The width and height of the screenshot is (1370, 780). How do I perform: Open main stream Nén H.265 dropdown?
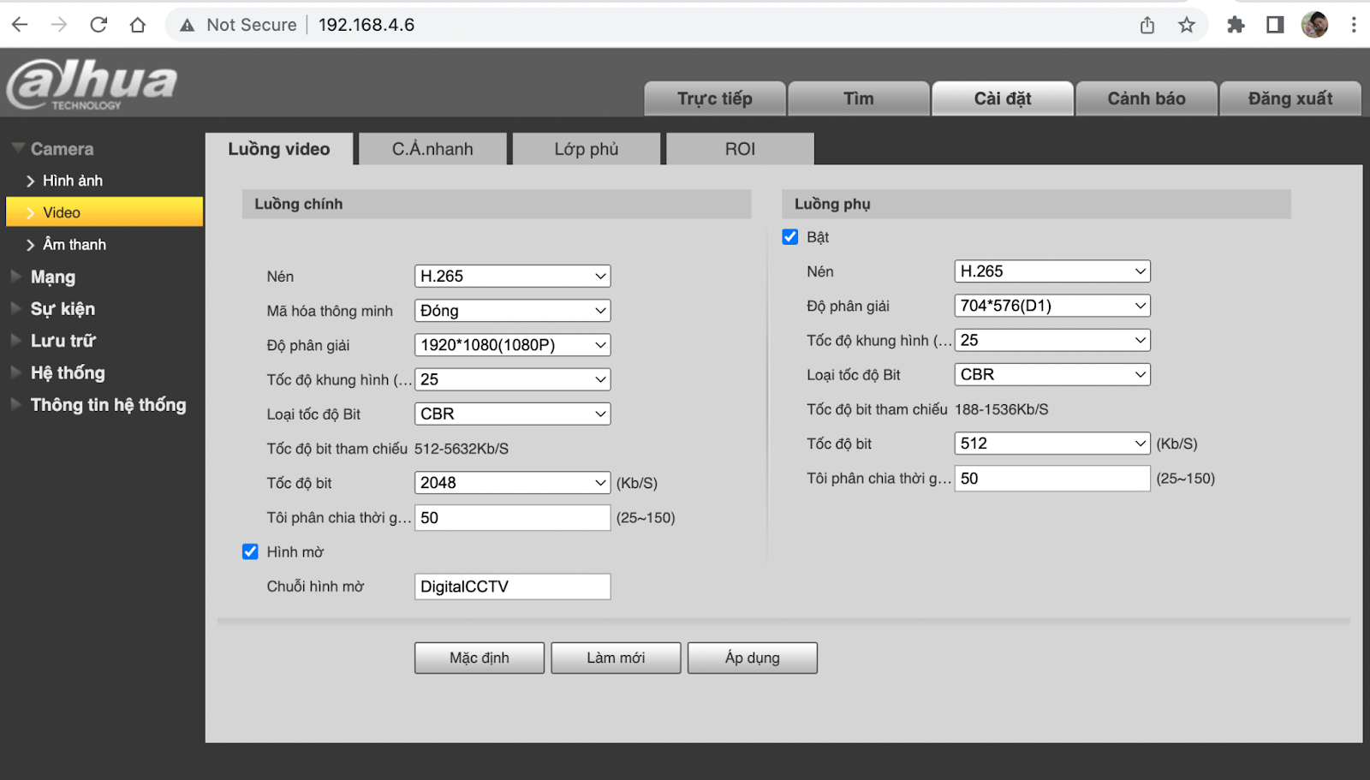tap(512, 277)
